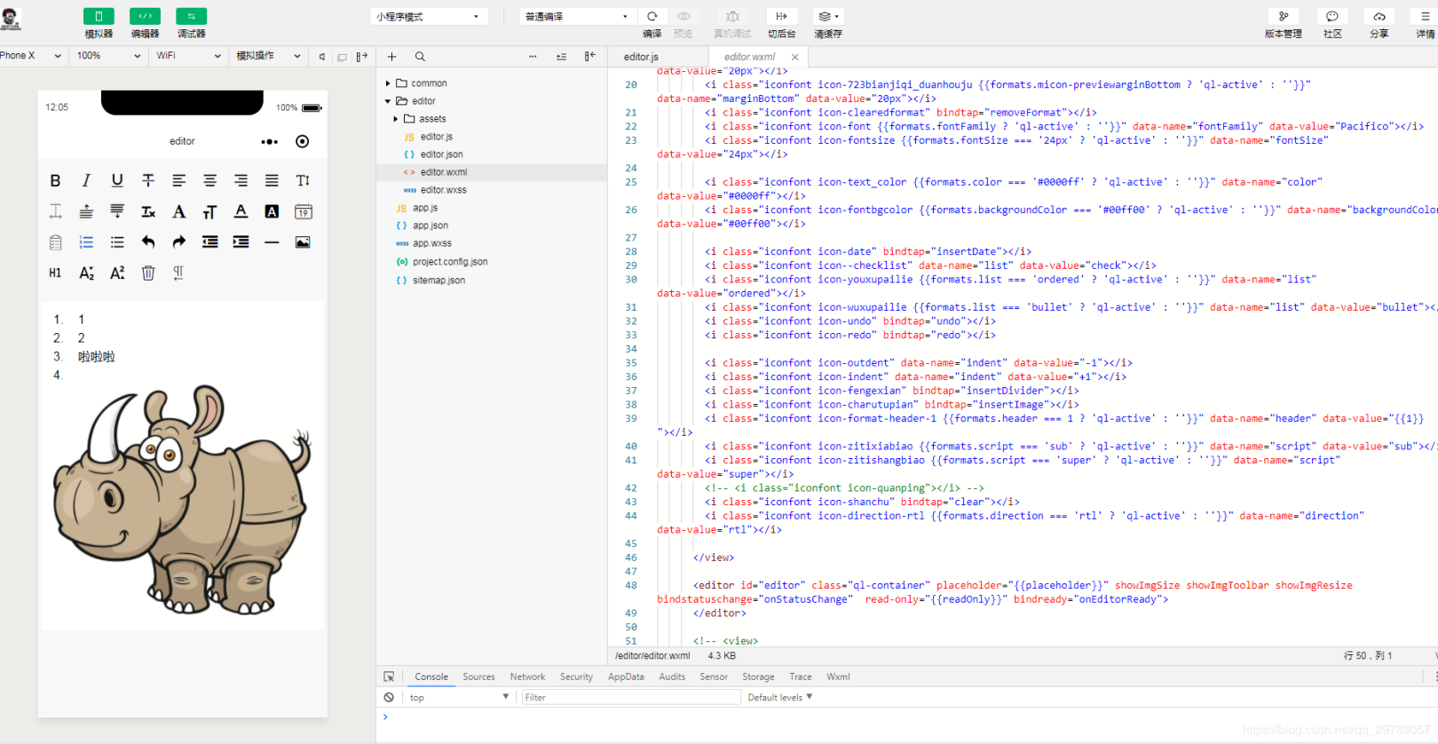Clear the console with the block icon
1438x744 pixels.
(389, 698)
